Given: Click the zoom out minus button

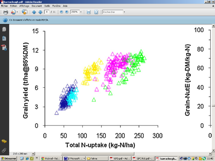Looking at the screenshot, I should (61, 12).
